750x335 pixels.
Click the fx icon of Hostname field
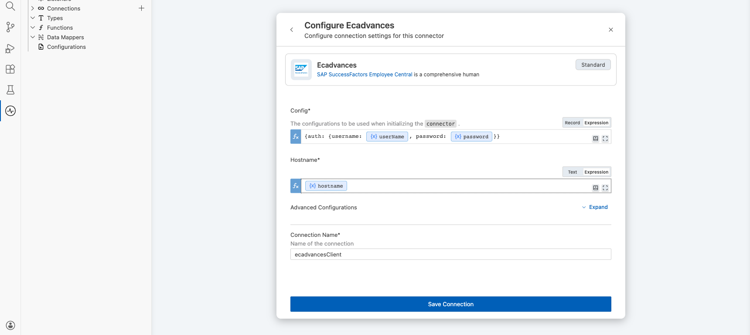pyautogui.click(x=296, y=186)
